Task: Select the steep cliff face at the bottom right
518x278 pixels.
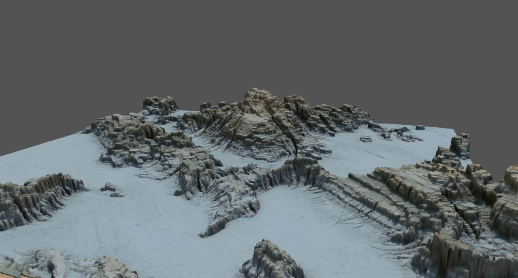Action: click(x=457, y=255)
